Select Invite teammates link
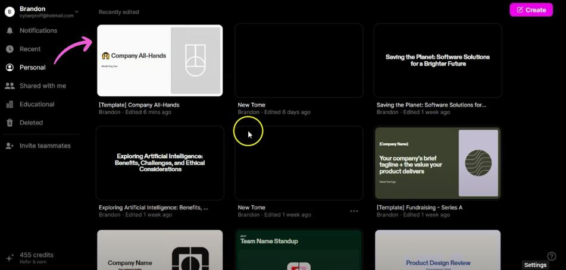566x270 pixels. [45, 146]
